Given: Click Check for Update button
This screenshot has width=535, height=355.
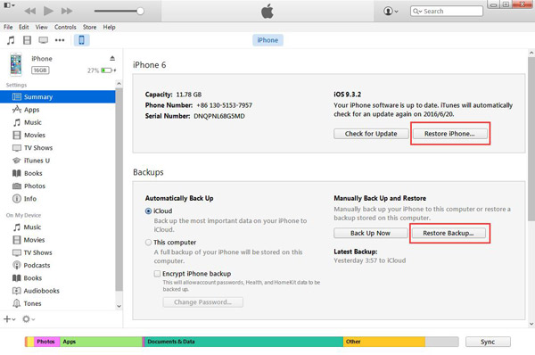Looking at the screenshot, I should pyautogui.click(x=371, y=134).
